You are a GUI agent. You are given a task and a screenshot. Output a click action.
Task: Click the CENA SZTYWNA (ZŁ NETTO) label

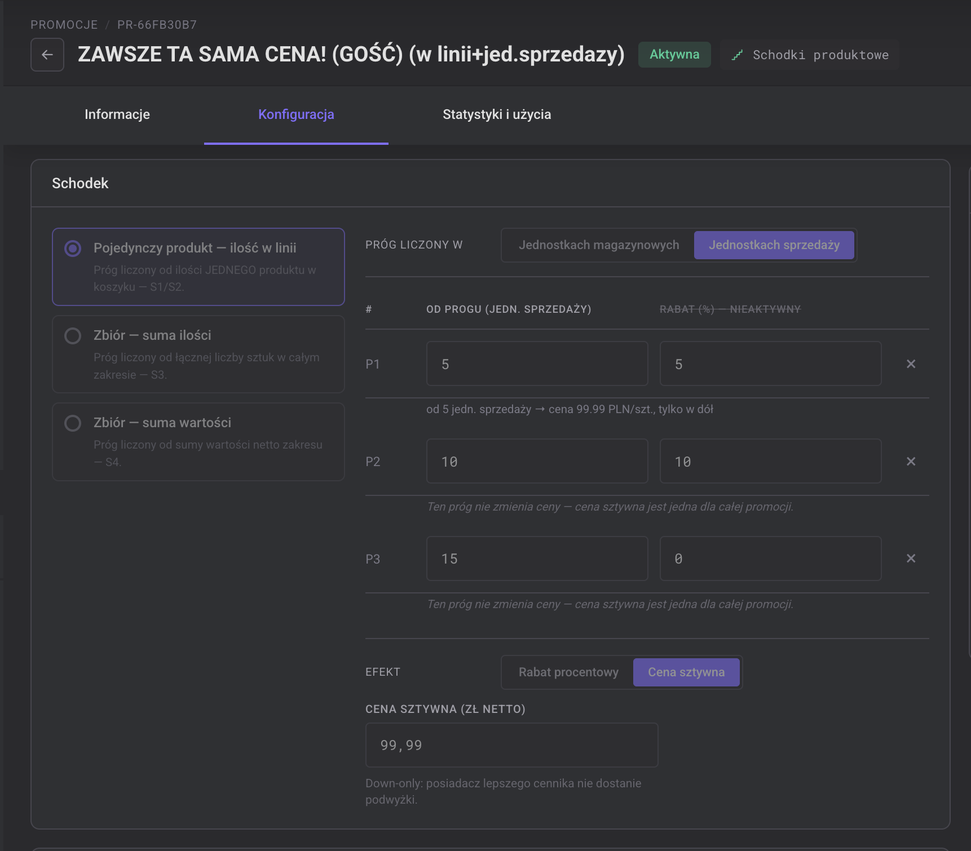click(445, 710)
